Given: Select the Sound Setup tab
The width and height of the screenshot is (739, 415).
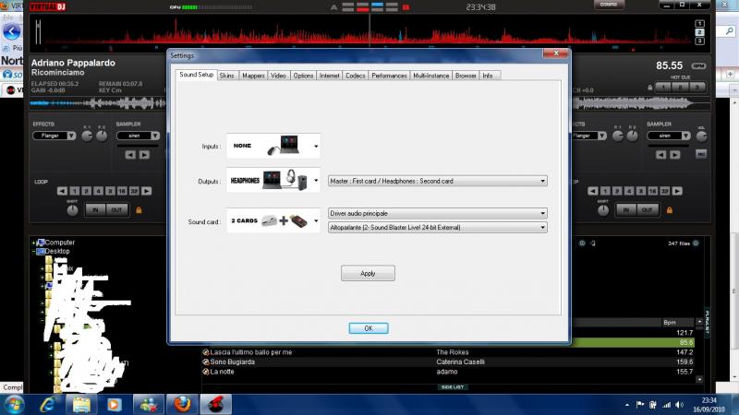Looking at the screenshot, I should 196,75.
